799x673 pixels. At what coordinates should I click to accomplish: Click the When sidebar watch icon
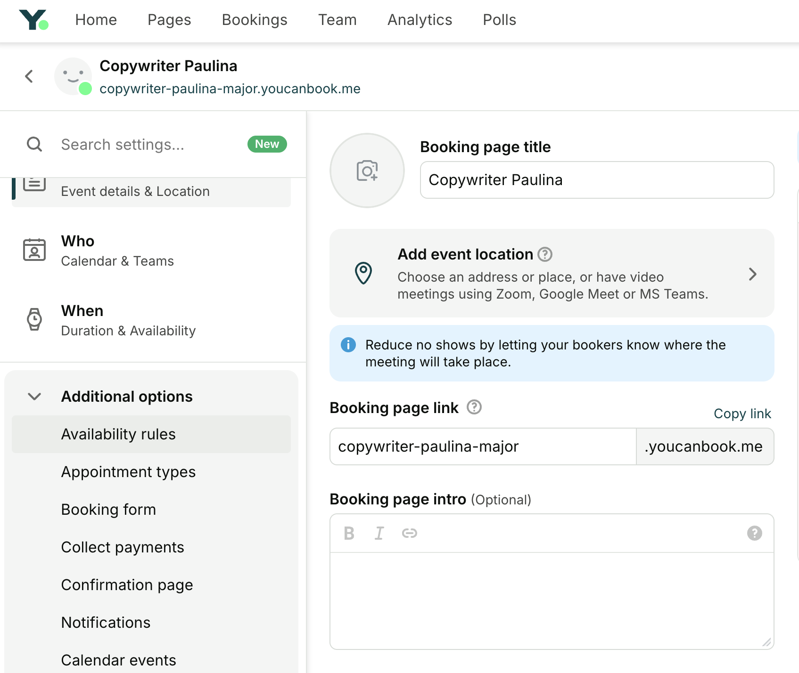[33, 319]
